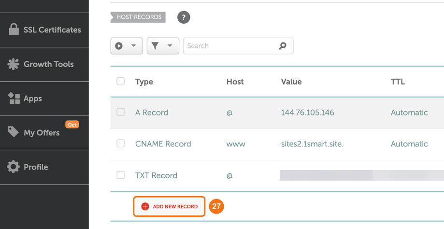Click the TTL column header

[398, 82]
